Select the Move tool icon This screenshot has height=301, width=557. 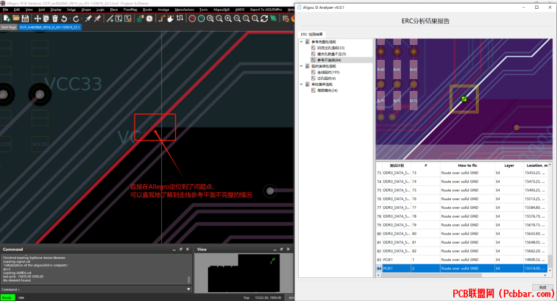click(x=37, y=19)
